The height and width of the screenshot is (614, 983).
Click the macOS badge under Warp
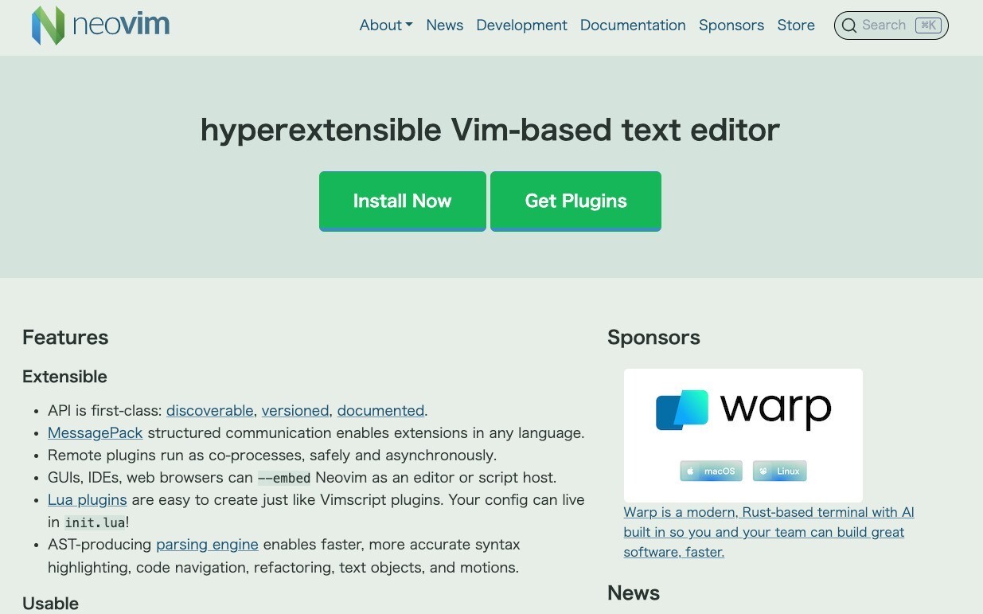click(x=711, y=471)
